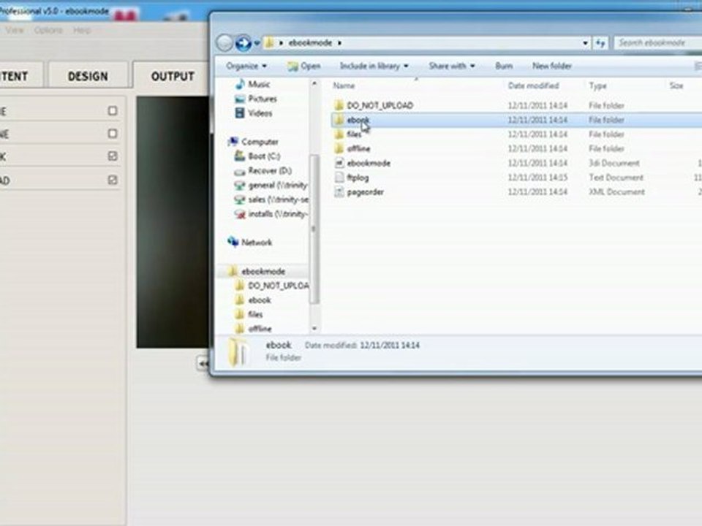This screenshot has width=702, height=526.
Task: Open the Organize menu
Action: [246, 66]
